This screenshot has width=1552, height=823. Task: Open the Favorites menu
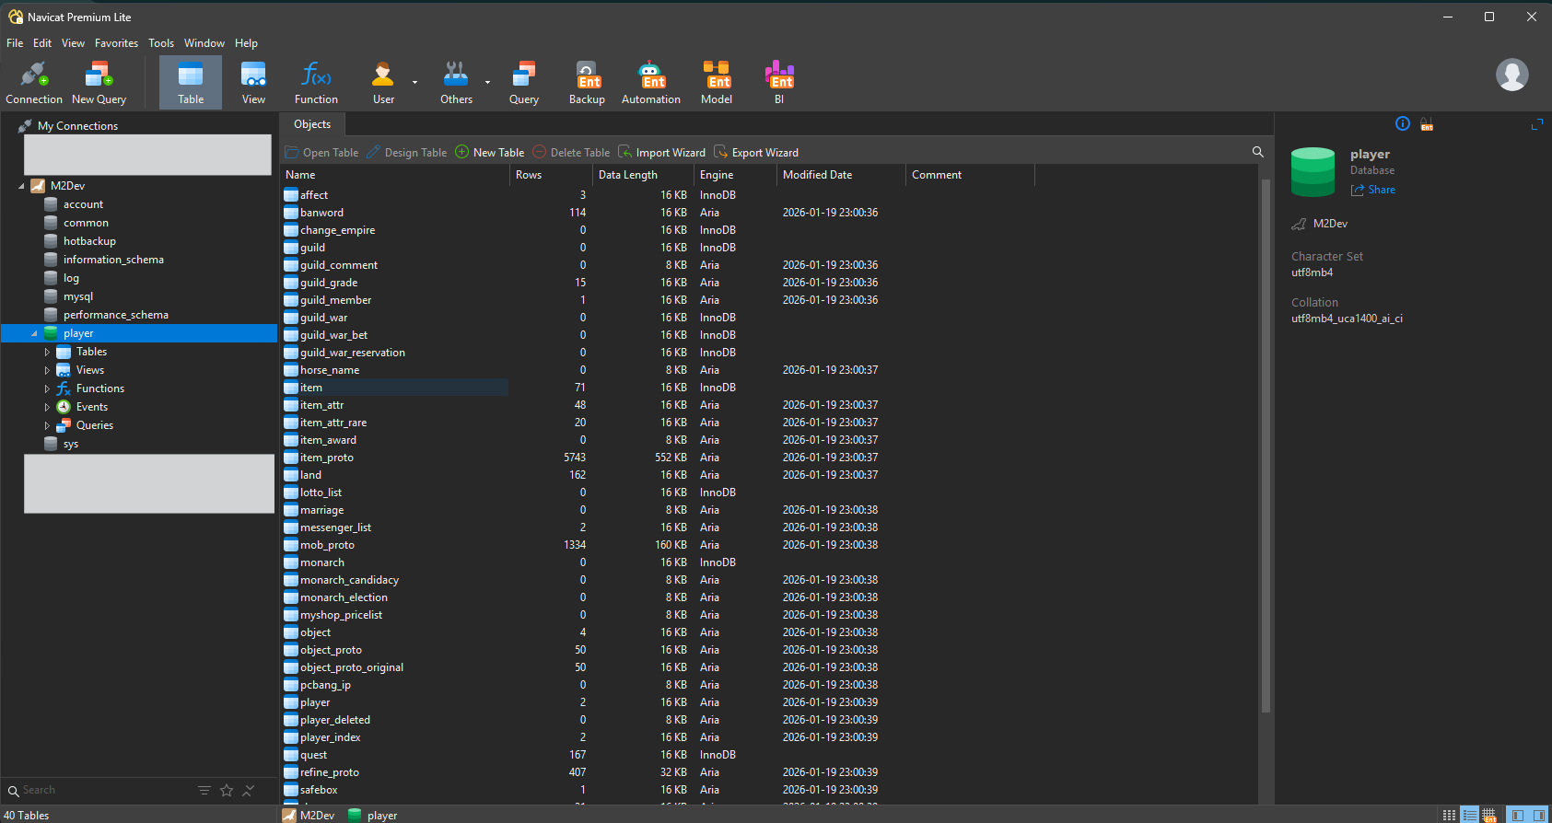[x=116, y=43]
